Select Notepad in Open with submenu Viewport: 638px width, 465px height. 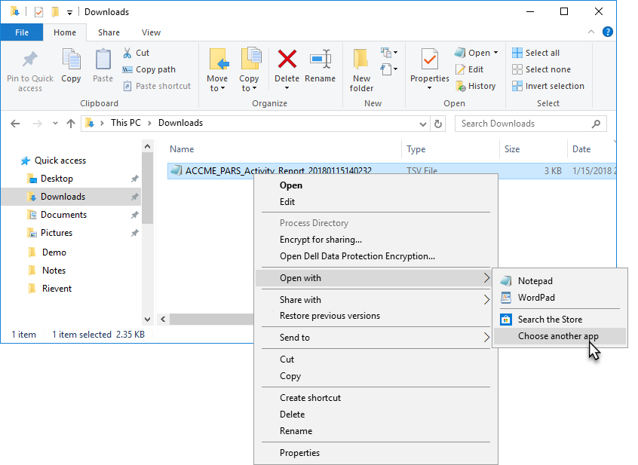(535, 281)
